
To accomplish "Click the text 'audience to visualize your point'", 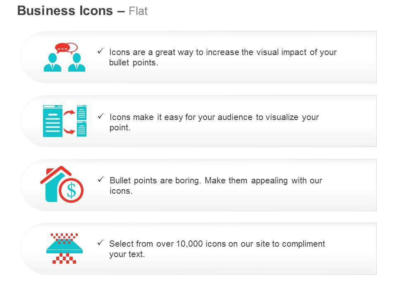I will (x=214, y=123).
